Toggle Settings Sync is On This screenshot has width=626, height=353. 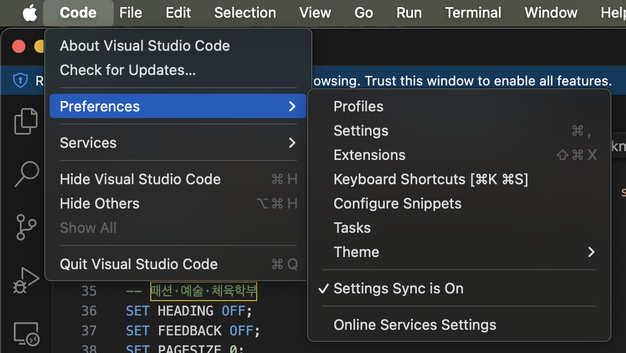tap(459, 288)
